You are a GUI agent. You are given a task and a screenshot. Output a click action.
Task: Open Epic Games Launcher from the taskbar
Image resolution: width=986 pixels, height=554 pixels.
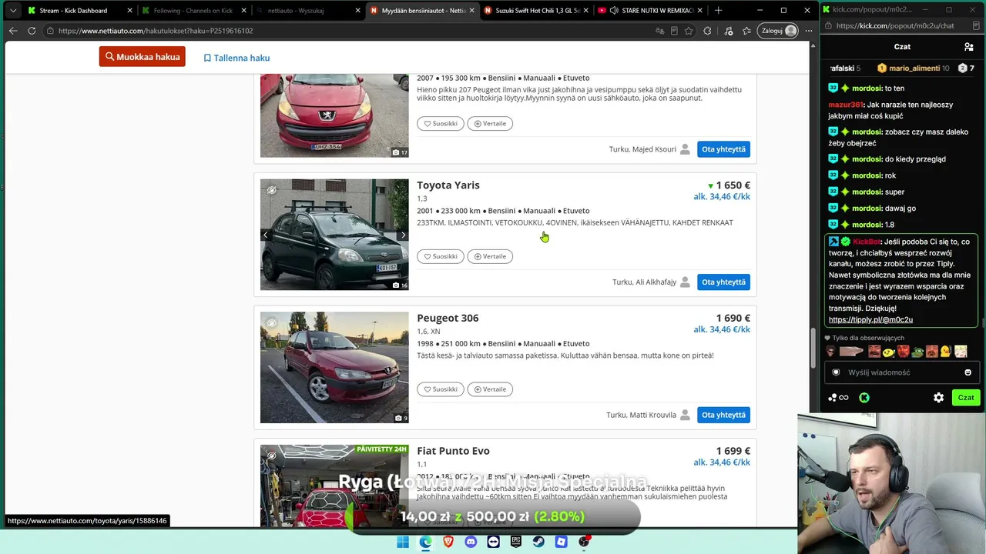(x=516, y=542)
